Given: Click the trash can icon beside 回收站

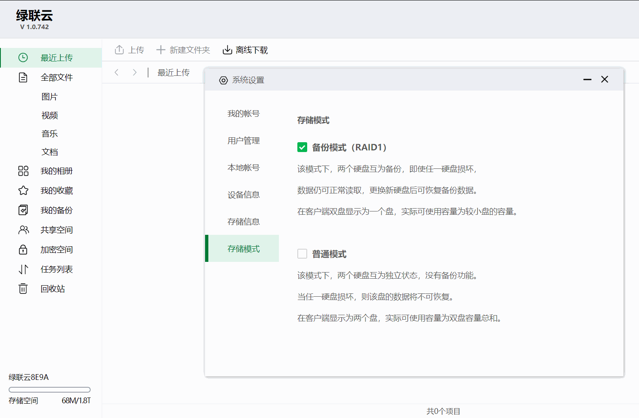Looking at the screenshot, I should click(23, 289).
